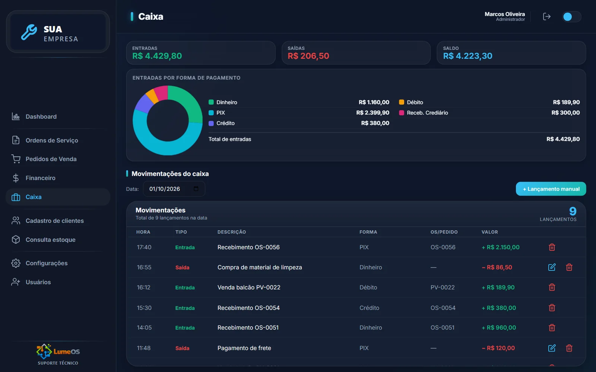This screenshot has width=596, height=372.
Task: Click the OS/PEDIDO column header
Action: [444, 232]
